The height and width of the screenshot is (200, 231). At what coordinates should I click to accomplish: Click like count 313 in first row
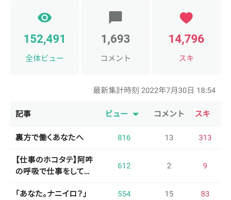click(x=205, y=138)
